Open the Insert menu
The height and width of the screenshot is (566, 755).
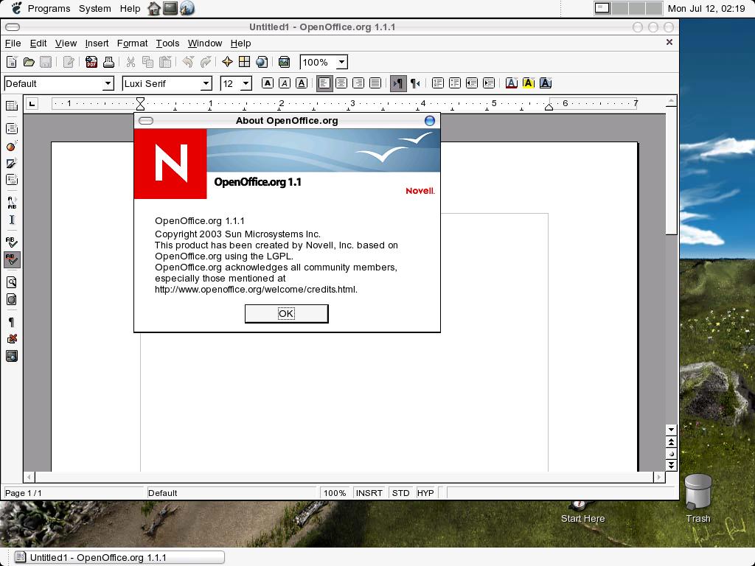97,43
